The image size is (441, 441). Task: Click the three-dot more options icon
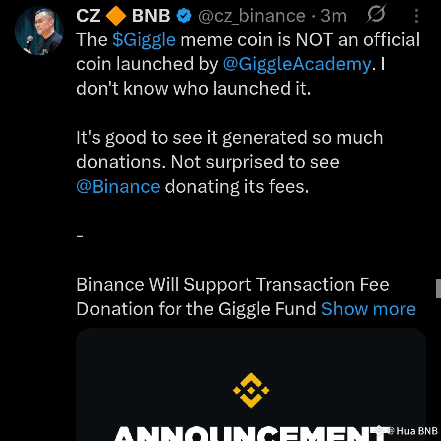point(416,16)
